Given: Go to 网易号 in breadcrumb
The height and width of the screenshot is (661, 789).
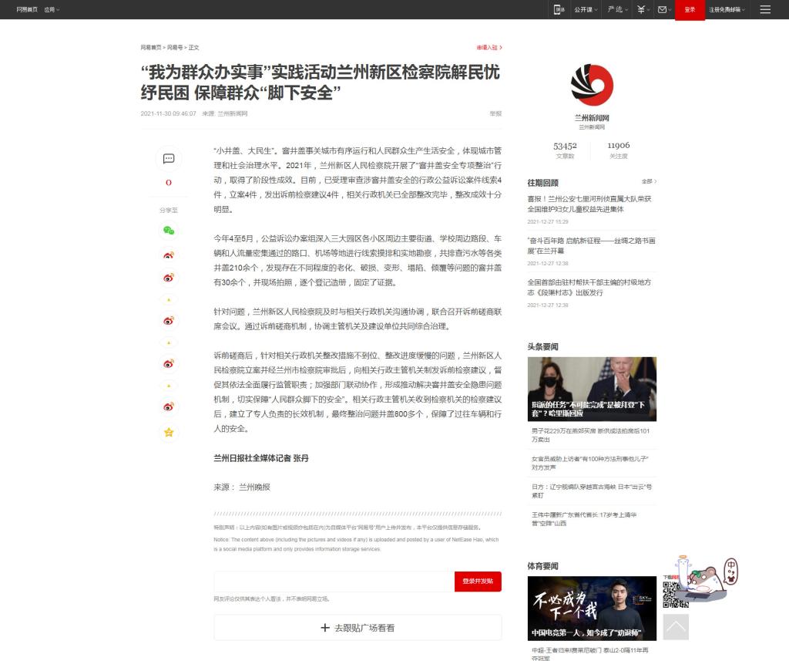Looking at the screenshot, I should (x=175, y=47).
